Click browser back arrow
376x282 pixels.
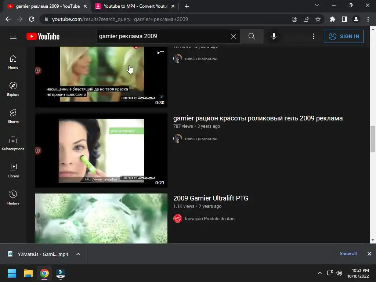click(8, 19)
